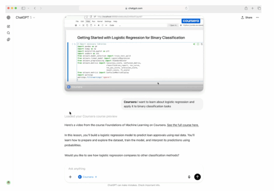Expand the Safari sidebar chevron dropdown
This screenshot has width=274, height=191.
tap(28, 8)
